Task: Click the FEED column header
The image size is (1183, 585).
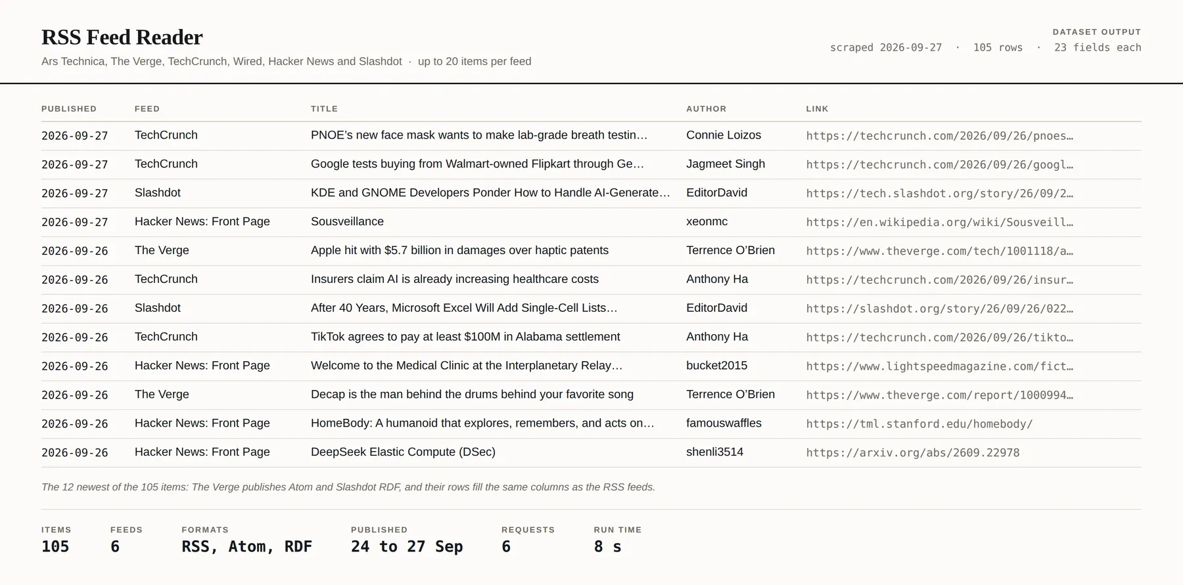Action: click(147, 109)
